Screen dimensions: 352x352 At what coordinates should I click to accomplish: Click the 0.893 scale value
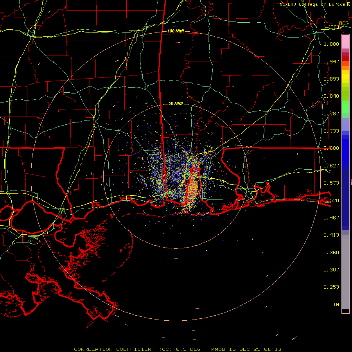[x=331, y=79]
